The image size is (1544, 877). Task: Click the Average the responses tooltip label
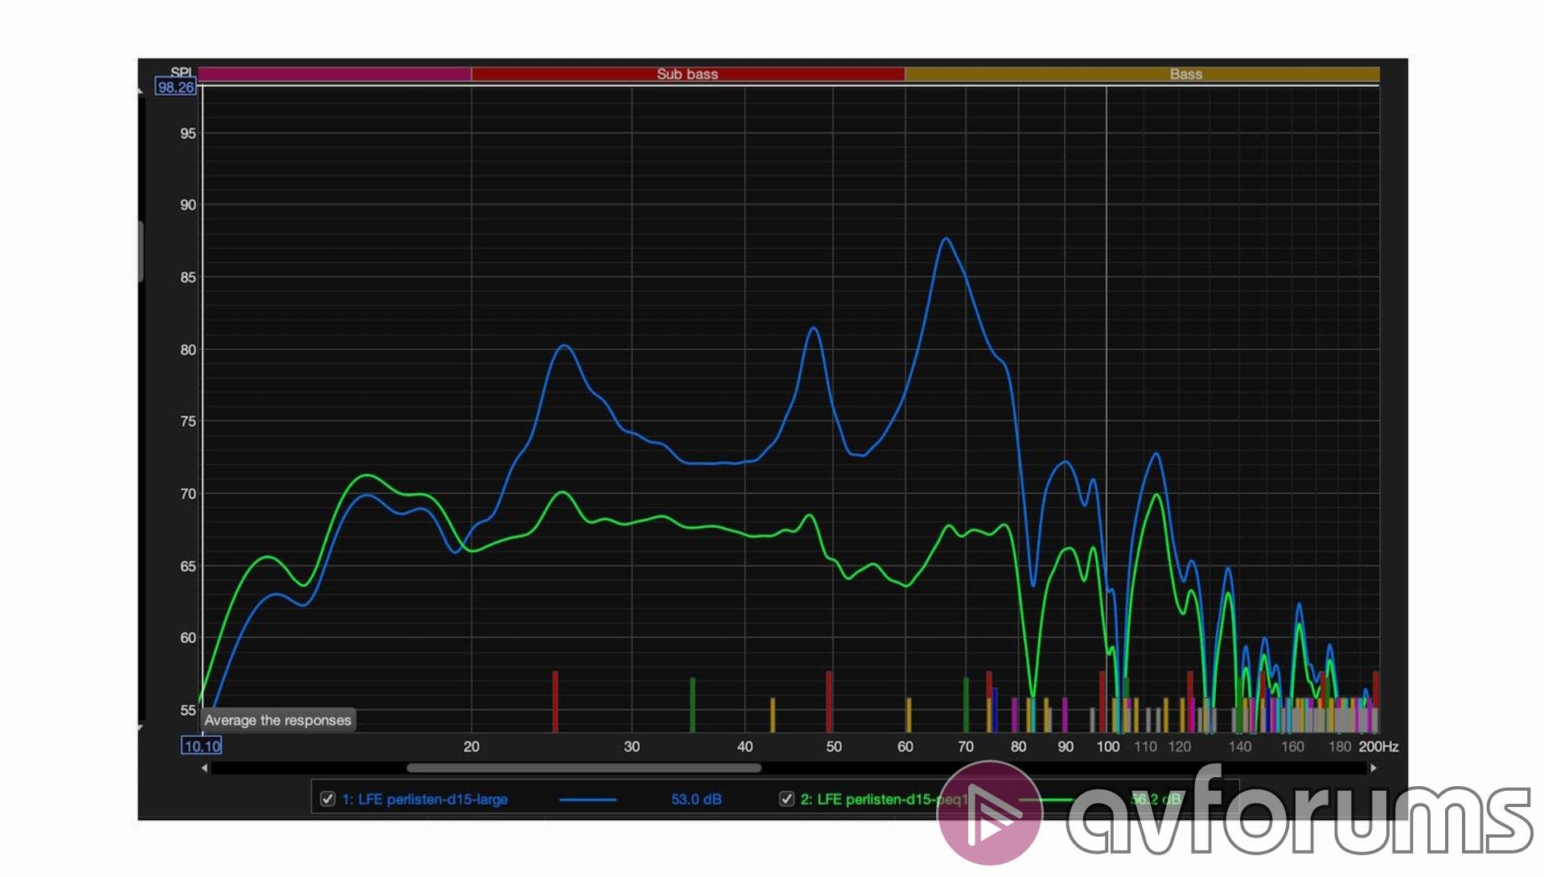pos(277,720)
